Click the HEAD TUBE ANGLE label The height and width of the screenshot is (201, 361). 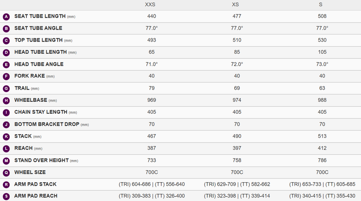[39, 64]
